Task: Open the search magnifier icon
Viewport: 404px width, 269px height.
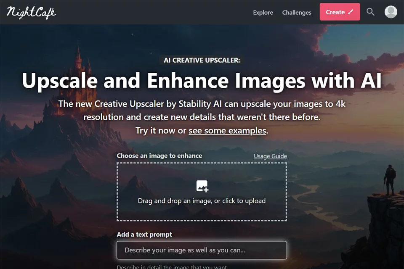Action: click(x=370, y=12)
